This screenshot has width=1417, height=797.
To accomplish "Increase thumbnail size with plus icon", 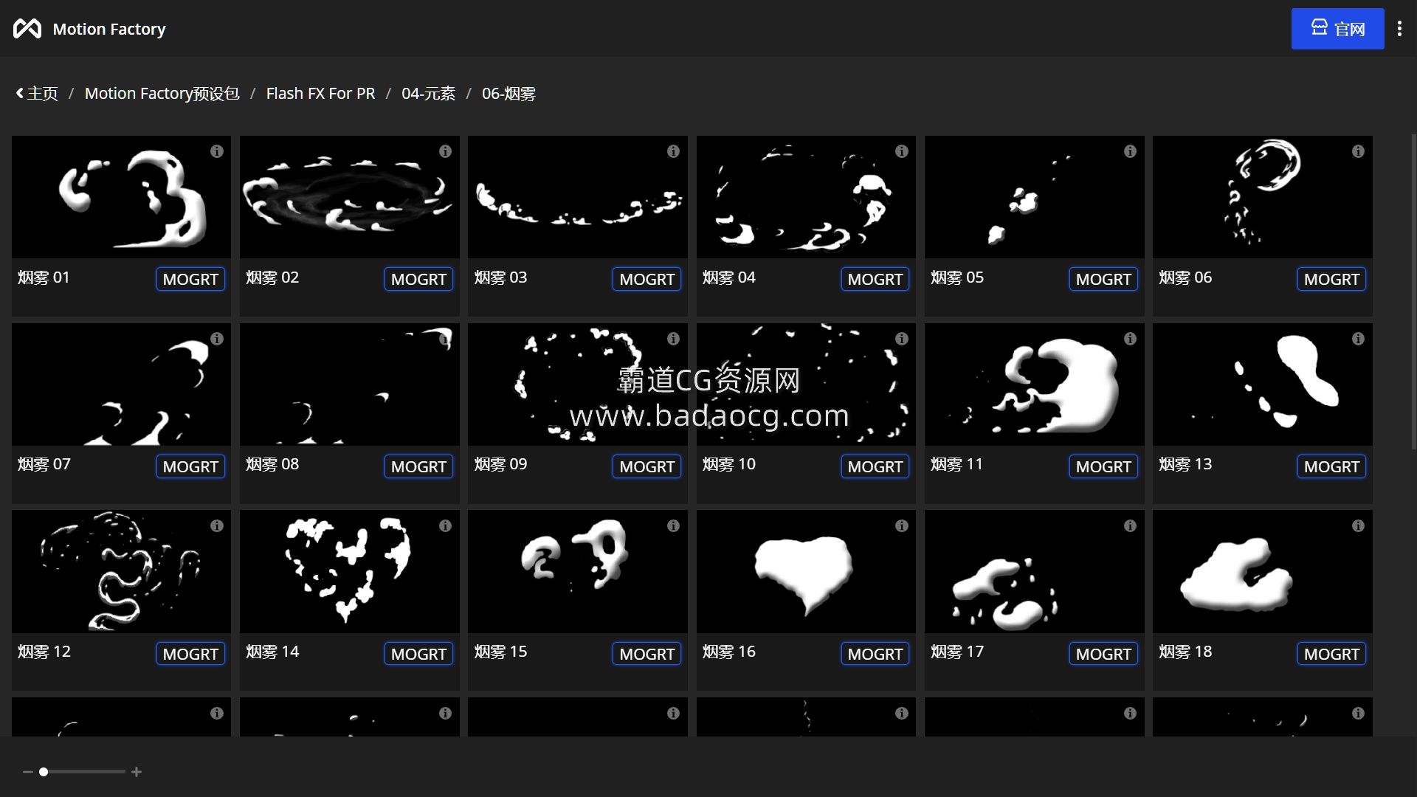I will pos(137,772).
